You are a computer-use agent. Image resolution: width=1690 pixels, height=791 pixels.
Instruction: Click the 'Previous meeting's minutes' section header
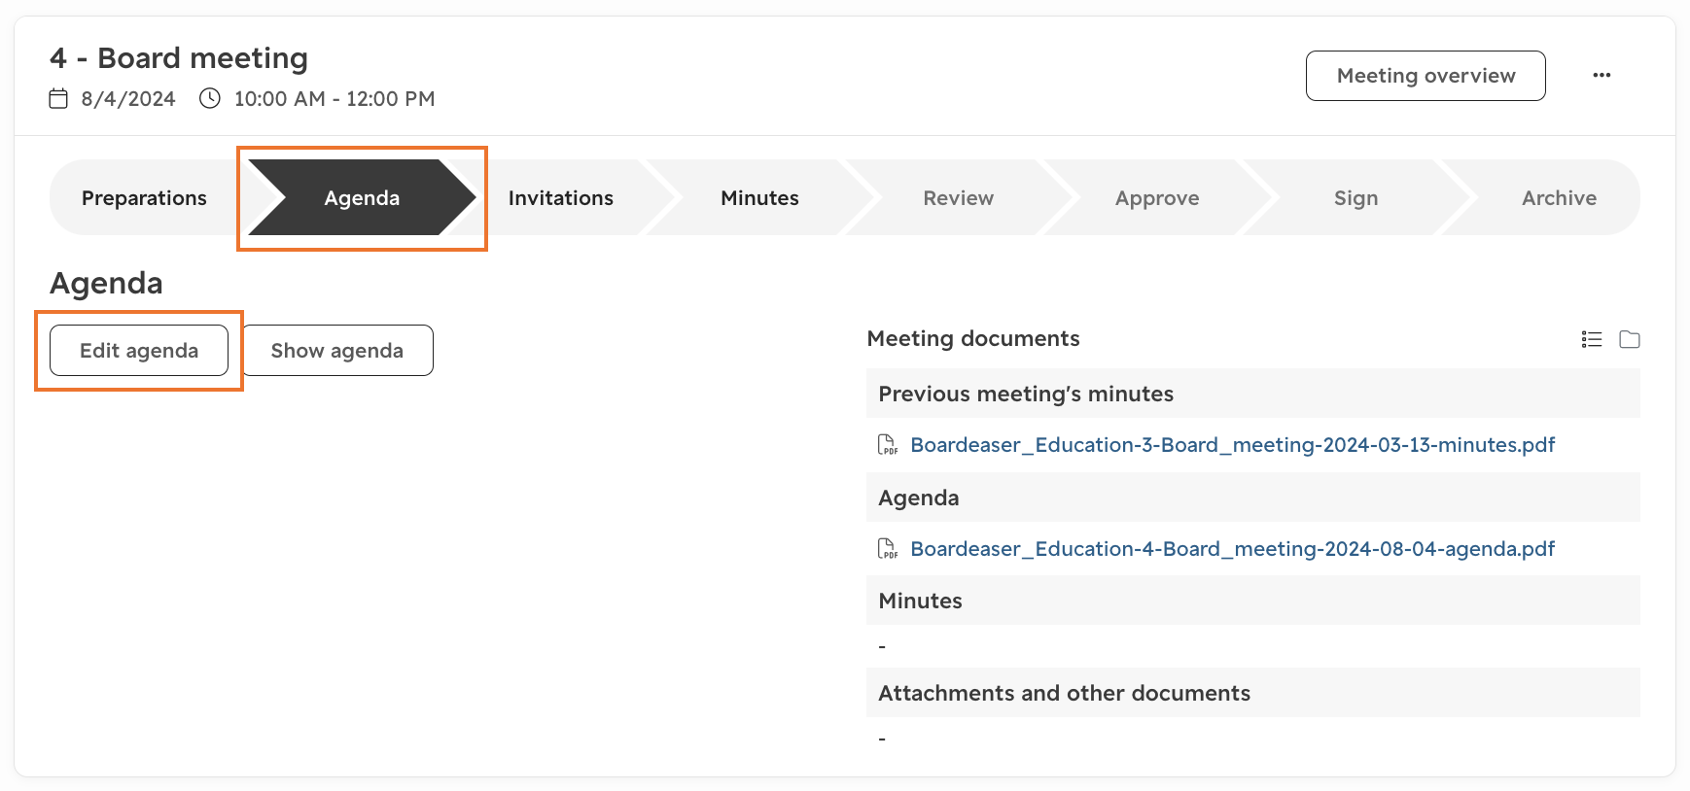tap(1252, 394)
